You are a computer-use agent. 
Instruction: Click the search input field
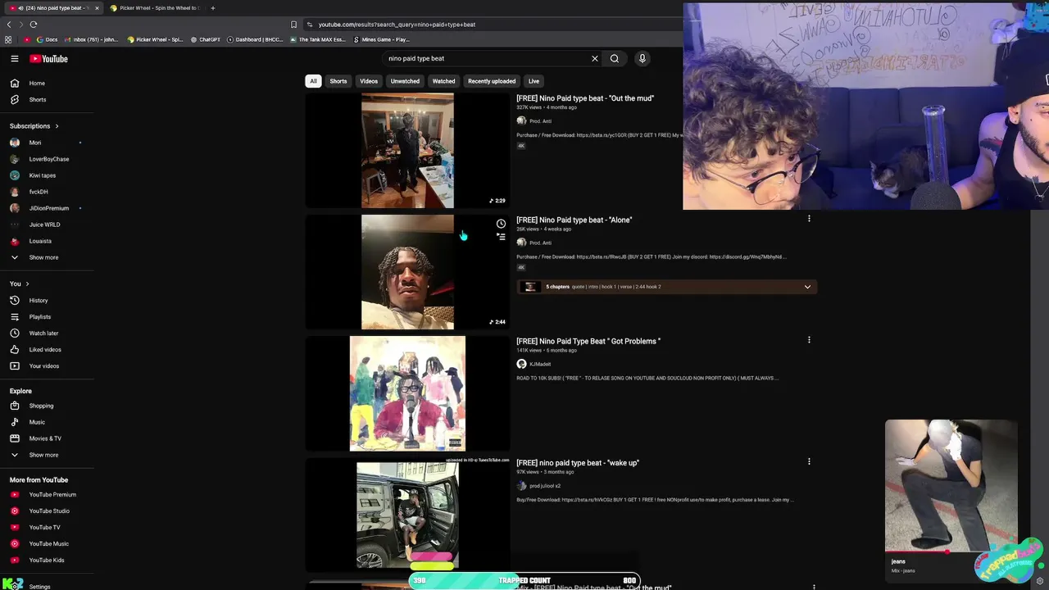(x=488, y=58)
